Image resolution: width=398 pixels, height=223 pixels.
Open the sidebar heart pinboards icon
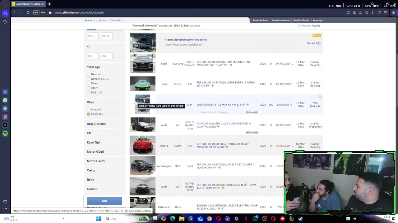pyautogui.click(x=5, y=202)
